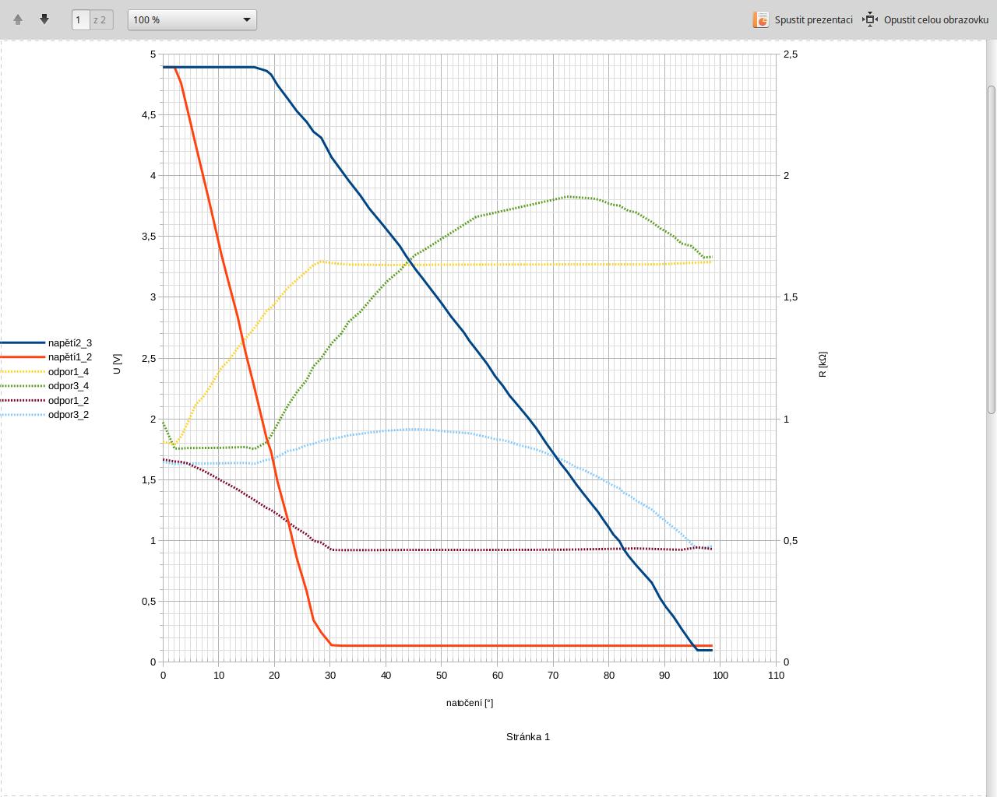
Task: Click the natočení [°] x-axis title
Action: point(470,703)
